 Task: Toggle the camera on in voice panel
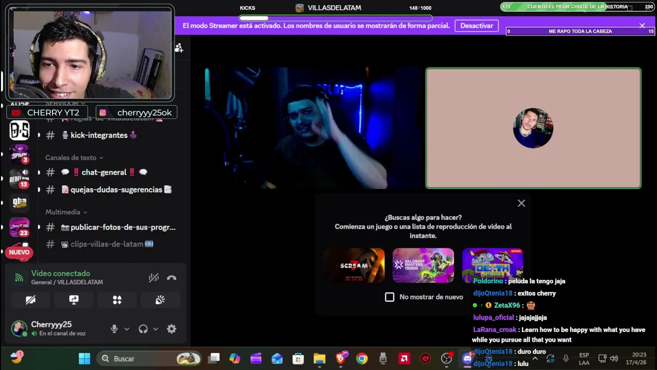[31, 300]
